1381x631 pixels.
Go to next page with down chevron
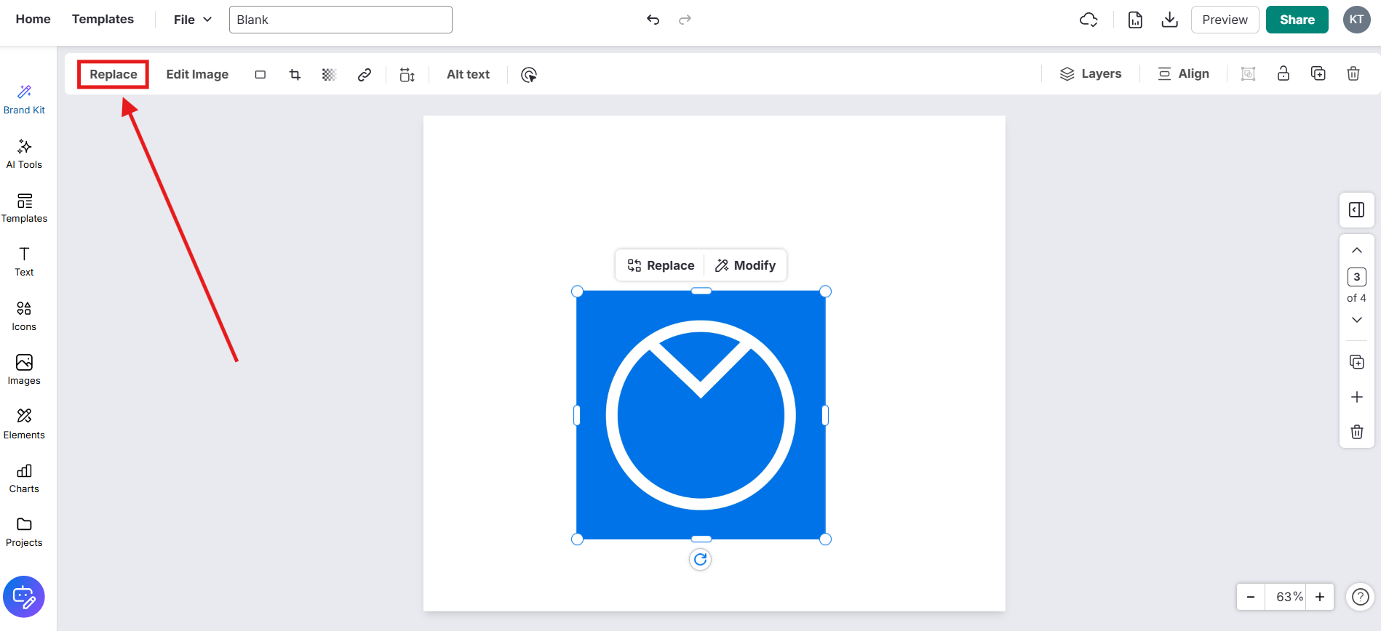point(1356,320)
